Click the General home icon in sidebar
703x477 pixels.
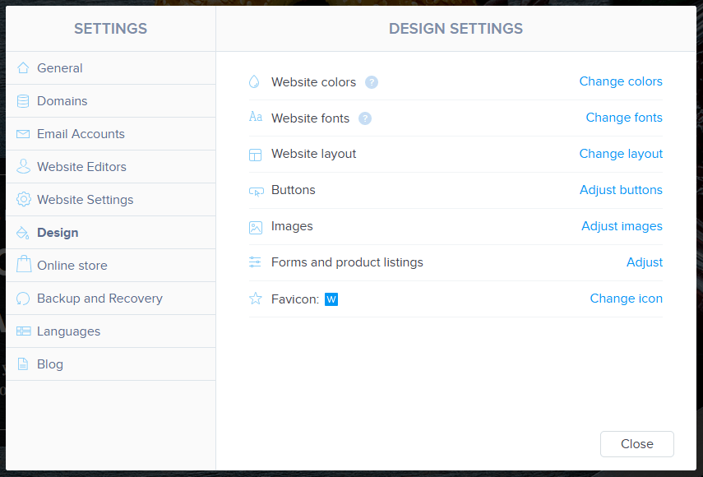pyautogui.click(x=25, y=67)
